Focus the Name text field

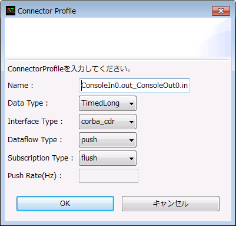point(134,86)
